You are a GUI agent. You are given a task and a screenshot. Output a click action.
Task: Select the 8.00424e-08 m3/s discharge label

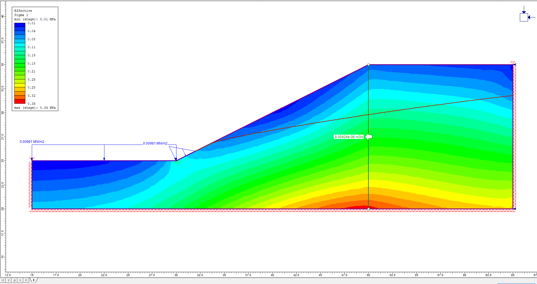pos(349,137)
